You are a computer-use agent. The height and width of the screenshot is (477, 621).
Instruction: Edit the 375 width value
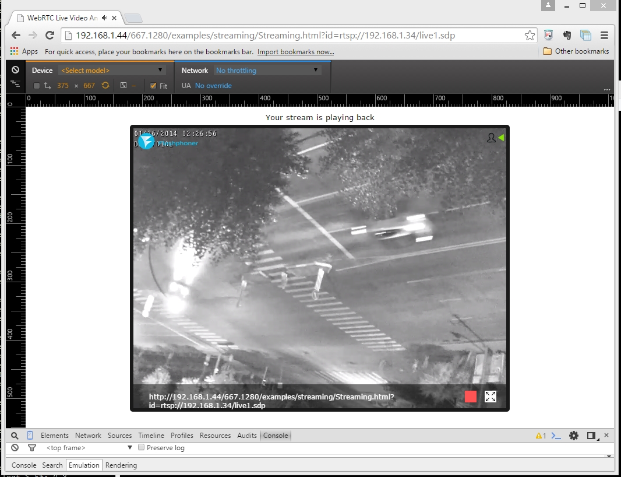pyautogui.click(x=62, y=86)
